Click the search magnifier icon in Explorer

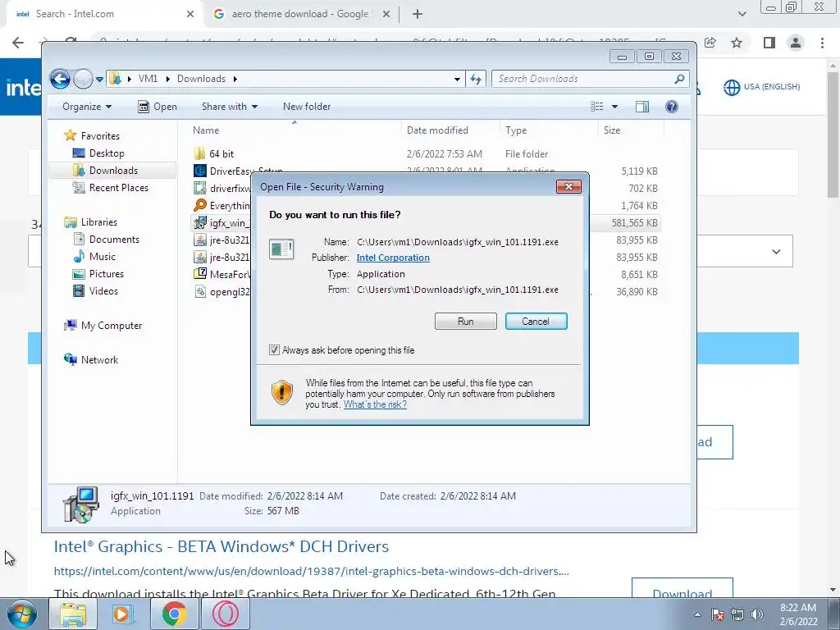point(680,79)
